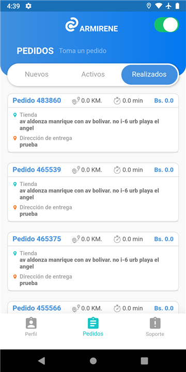The width and height of the screenshot is (186, 372).
Task: Open the Perfil profile icon
Action: click(x=31, y=323)
